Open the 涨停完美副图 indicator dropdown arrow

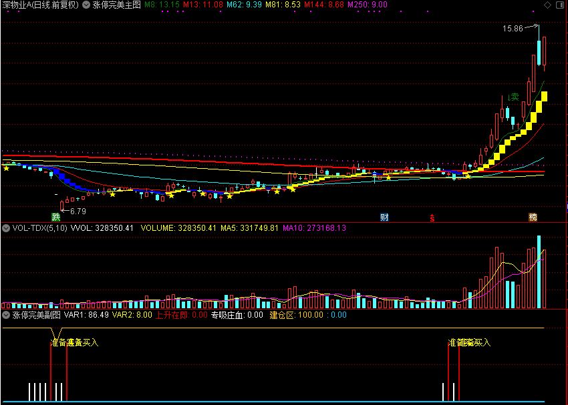click(x=6, y=314)
